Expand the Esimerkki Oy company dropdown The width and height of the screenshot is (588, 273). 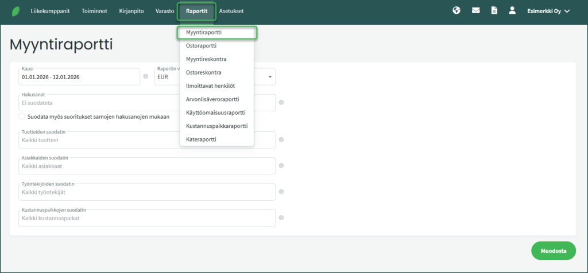[x=548, y=11]
